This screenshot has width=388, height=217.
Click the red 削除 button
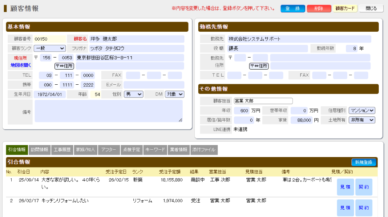click(x=319, y=9)
